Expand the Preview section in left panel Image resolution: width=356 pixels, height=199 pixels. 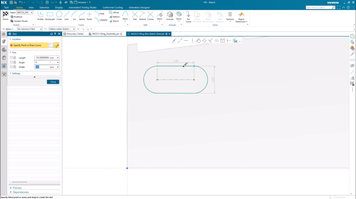17,188
